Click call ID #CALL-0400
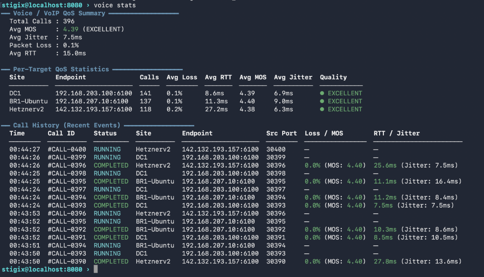 pyautogui.click(x=67, y=149)
